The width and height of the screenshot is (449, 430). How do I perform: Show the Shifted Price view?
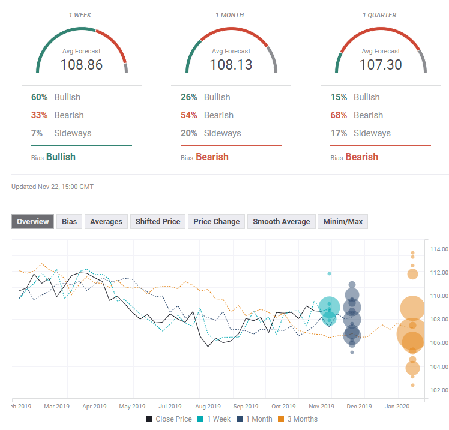pyautogui.click(x=157, y=222)
